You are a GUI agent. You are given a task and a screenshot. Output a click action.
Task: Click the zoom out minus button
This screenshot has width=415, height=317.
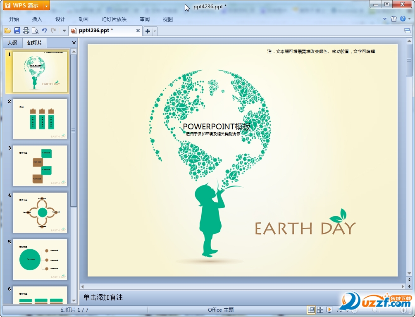click(x=355, y=310)
